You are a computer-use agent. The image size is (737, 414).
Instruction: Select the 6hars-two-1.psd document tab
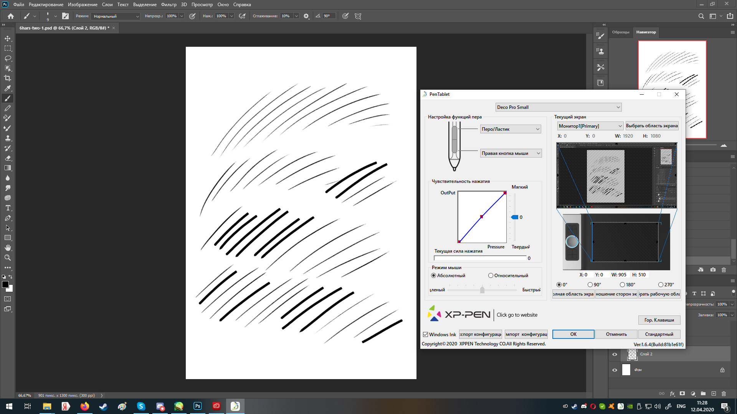(63, 28)
